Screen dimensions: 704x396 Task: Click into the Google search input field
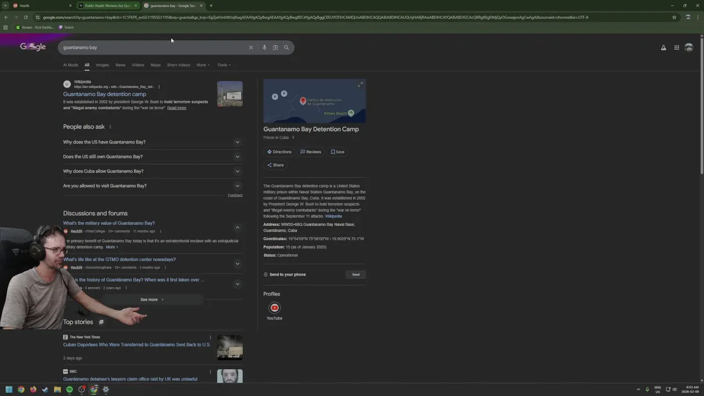pyautogui.click(x=154, y=47)
